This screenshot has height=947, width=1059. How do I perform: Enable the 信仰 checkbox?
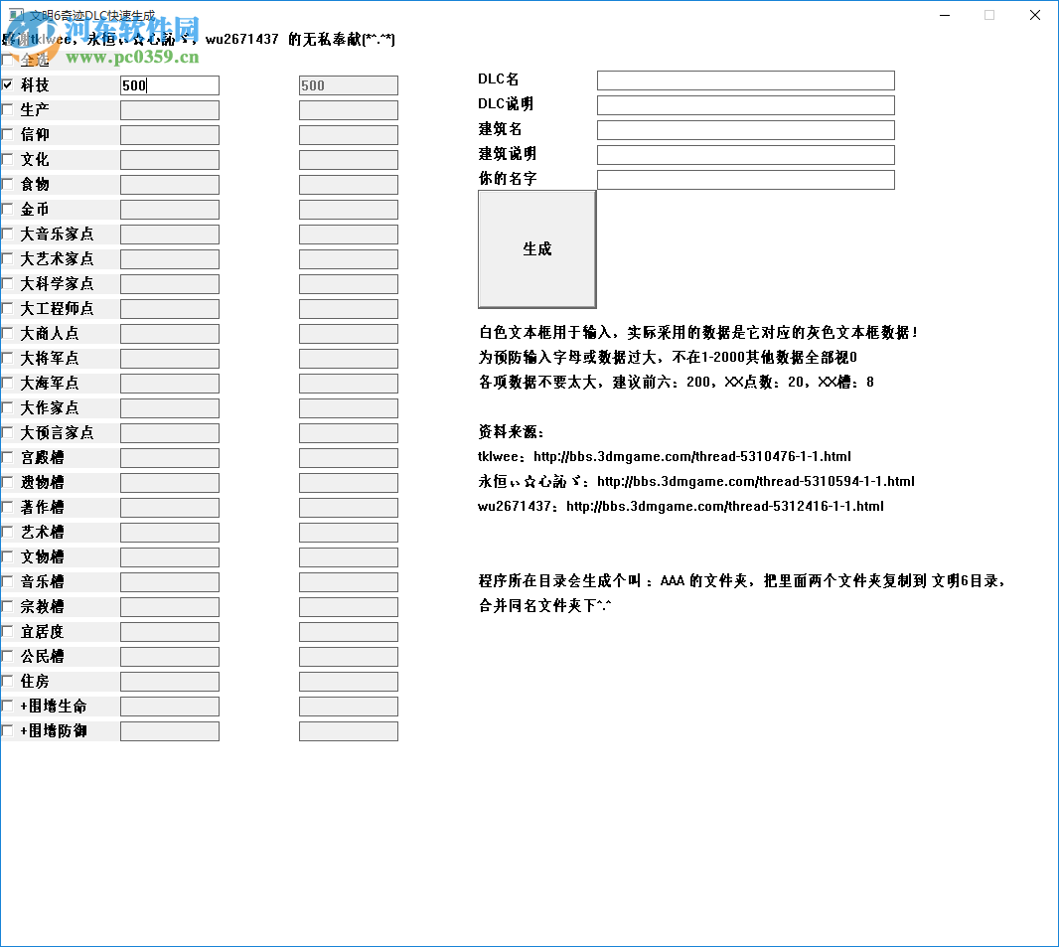pos(9,134)
